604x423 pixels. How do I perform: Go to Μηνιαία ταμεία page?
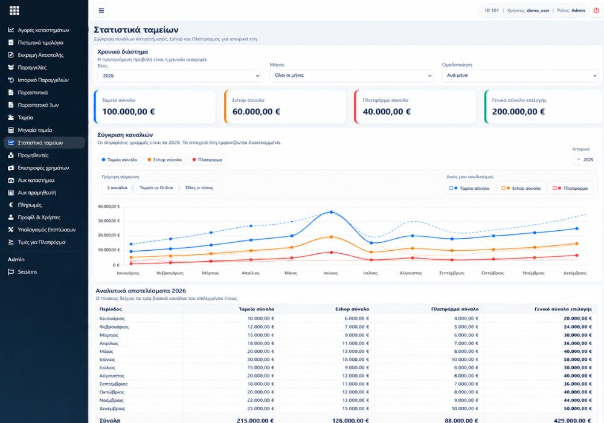tap(43, 130)
